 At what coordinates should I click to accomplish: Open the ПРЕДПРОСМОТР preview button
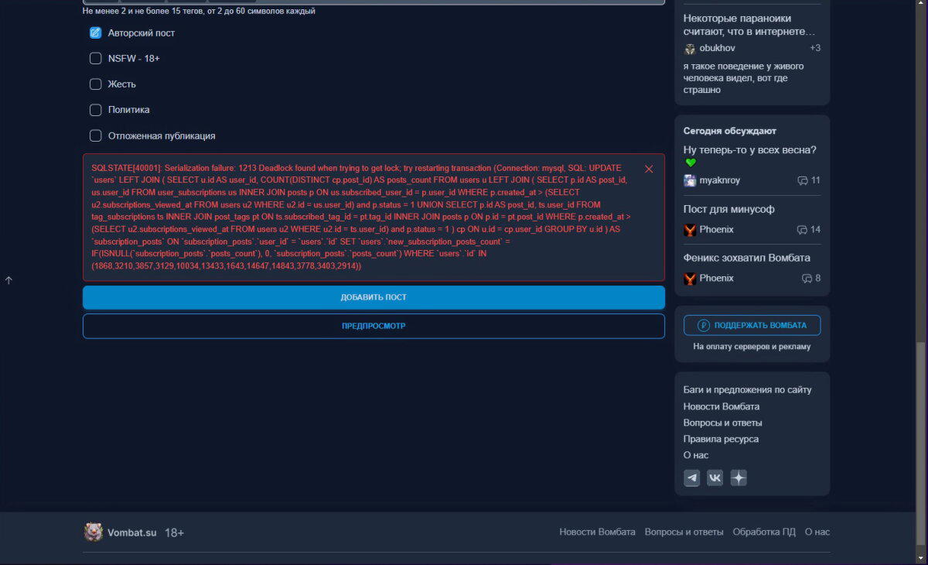(x=374, y=326)
